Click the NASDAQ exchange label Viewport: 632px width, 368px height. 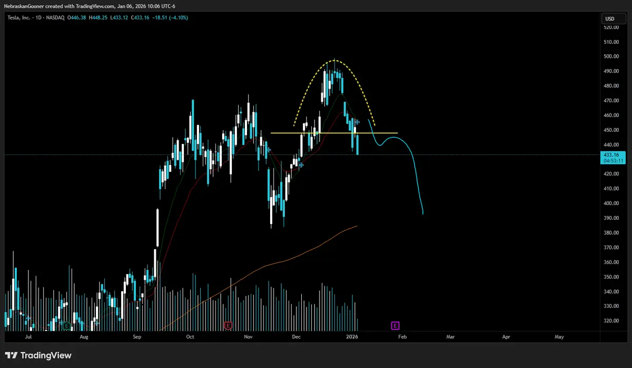click(56, 17)
